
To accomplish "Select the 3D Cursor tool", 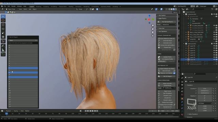I will pyautogui.click(x=3, y=20).
